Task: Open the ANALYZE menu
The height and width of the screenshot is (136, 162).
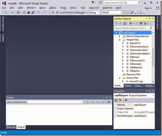Action: tap(94, 8)
